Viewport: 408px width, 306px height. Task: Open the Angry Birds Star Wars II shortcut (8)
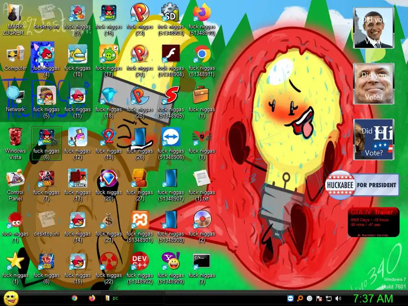pos(47,261)
